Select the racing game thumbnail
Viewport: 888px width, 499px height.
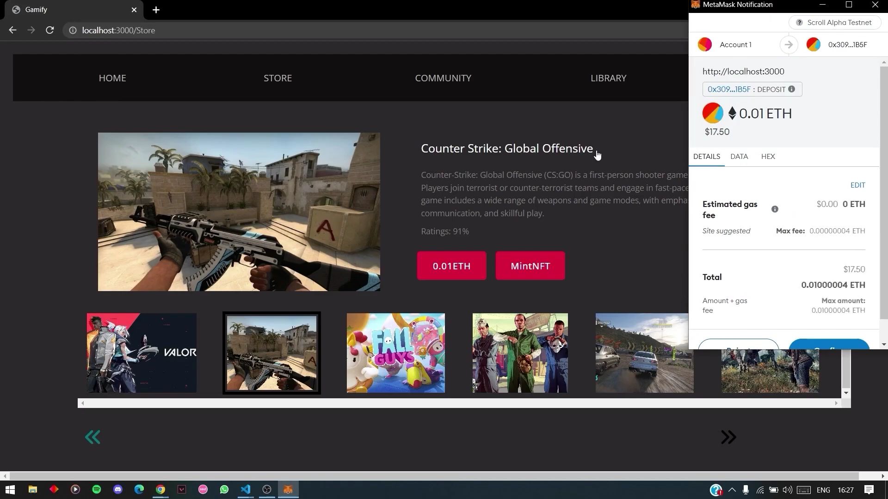pyautogui.click(x=644, y=353)
